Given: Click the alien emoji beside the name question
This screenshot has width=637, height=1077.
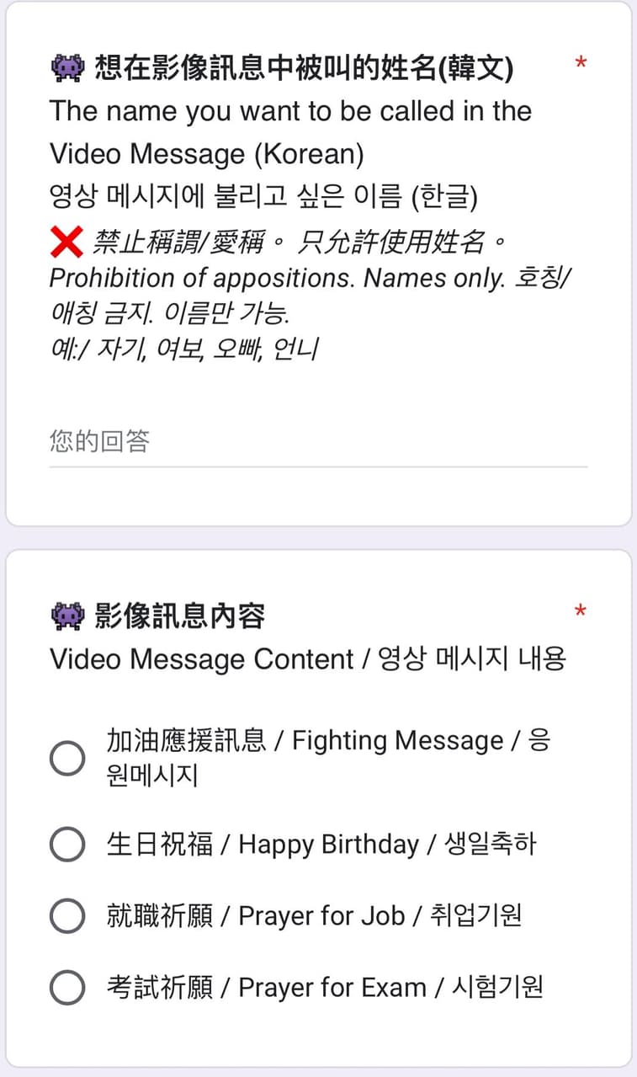Looking at the screenshot, I should pyautogui.click(x=67, y=67).
